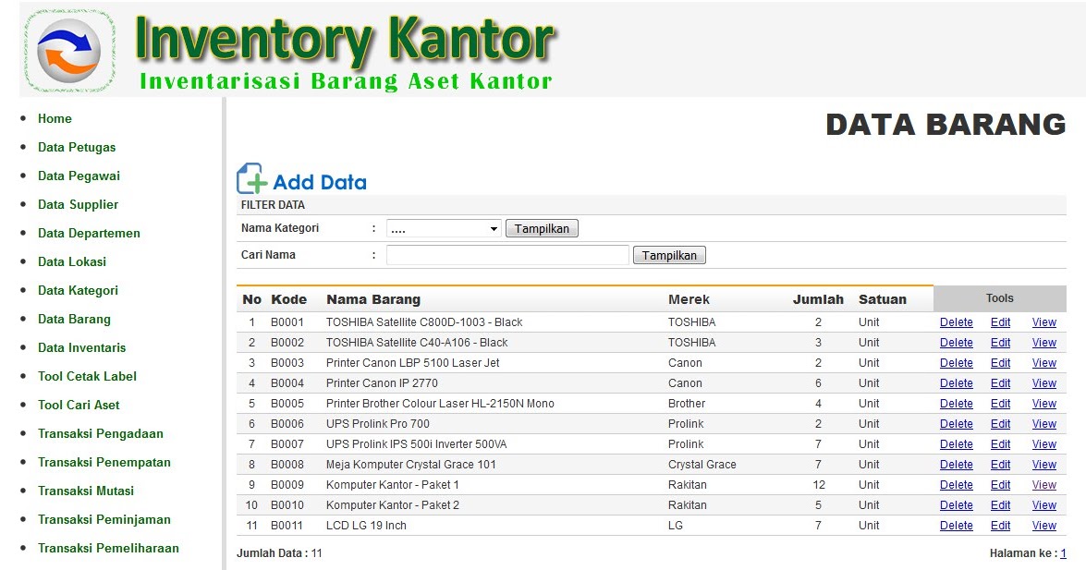The height and width of the screenshot is (570, 1086).
Task: Open Transaksi Mutasi menu item
Action: [86, 491]
